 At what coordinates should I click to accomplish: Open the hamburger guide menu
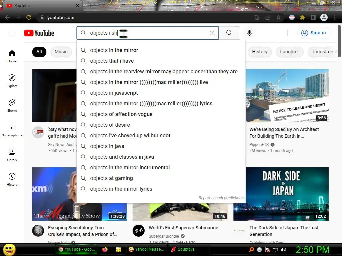12,33
